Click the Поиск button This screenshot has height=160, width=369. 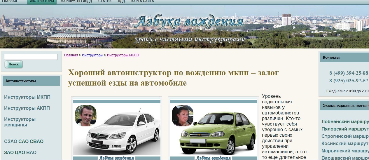point(14,64)
